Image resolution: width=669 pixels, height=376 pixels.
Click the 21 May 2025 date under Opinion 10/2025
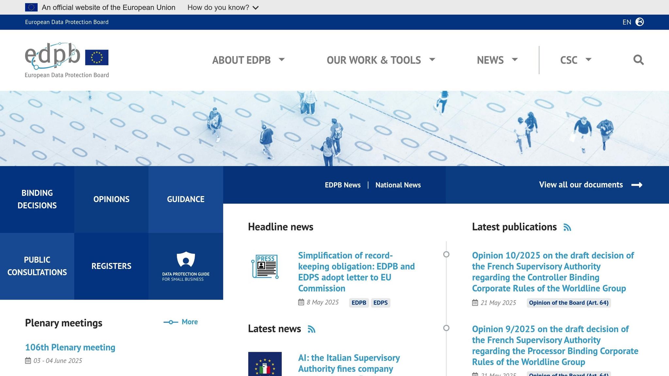coord(498,303)
